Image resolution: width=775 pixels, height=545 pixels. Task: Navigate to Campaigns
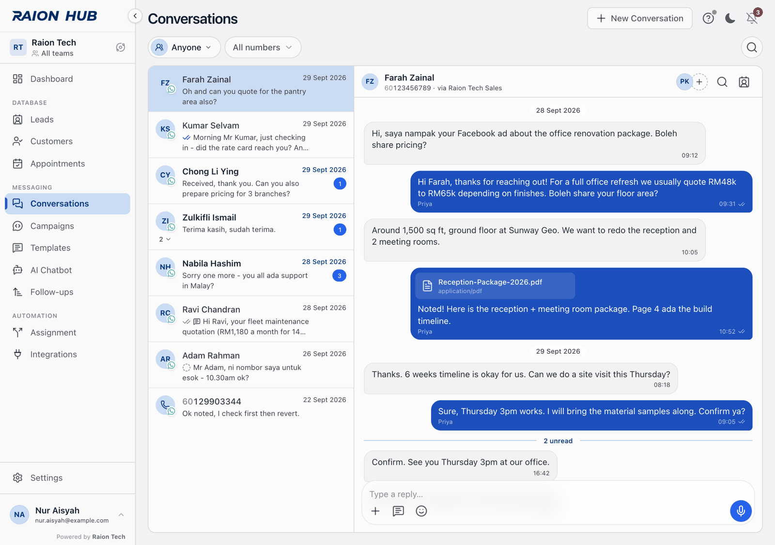[x=67, y=226]
